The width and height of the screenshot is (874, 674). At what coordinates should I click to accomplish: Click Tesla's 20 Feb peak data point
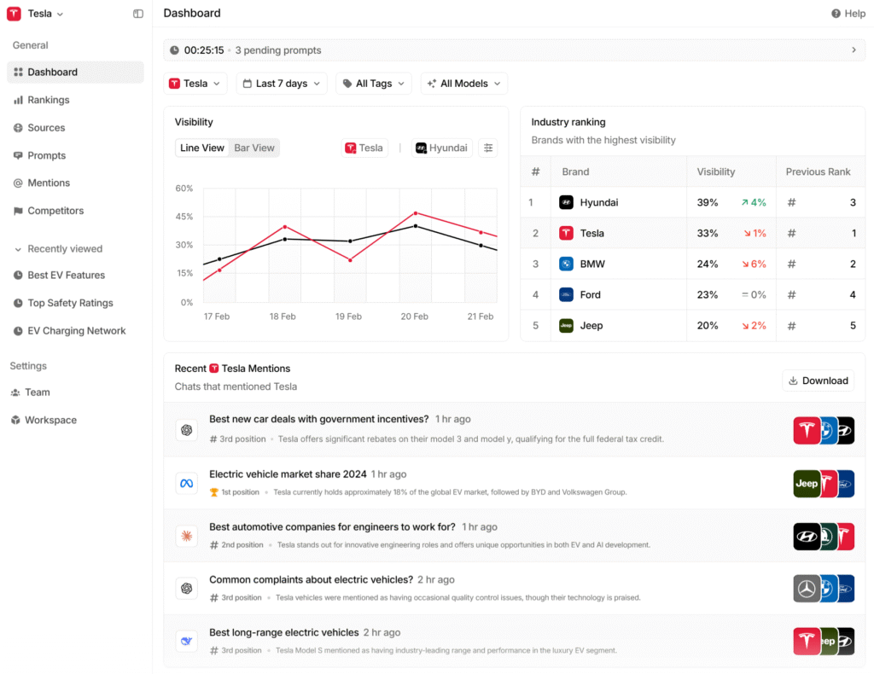[416, 213]
